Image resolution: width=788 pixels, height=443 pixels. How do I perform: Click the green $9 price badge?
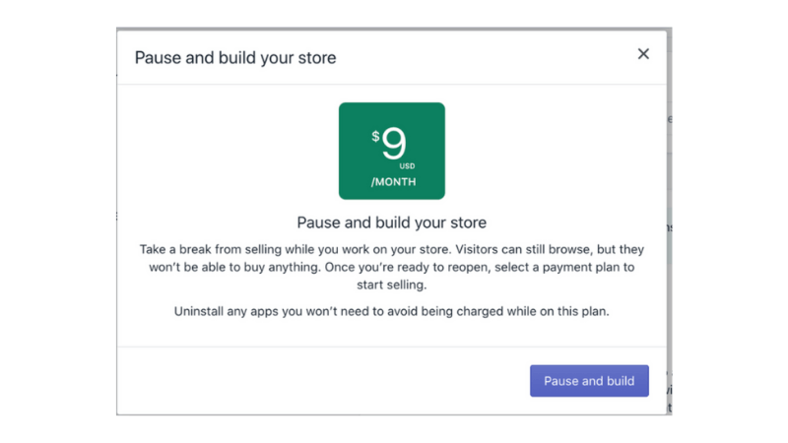click(x=391, y=151)
